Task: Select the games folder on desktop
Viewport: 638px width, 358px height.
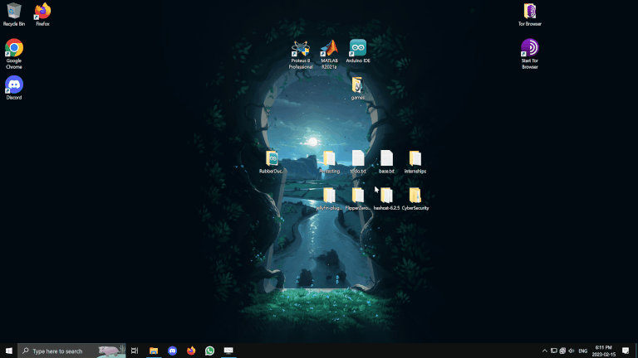Action: pyautogui.click(x=358, y=88)
